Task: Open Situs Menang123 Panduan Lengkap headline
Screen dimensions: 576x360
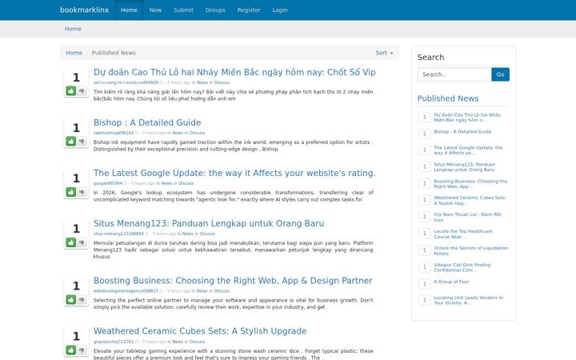Action: [x=209, y=223]
